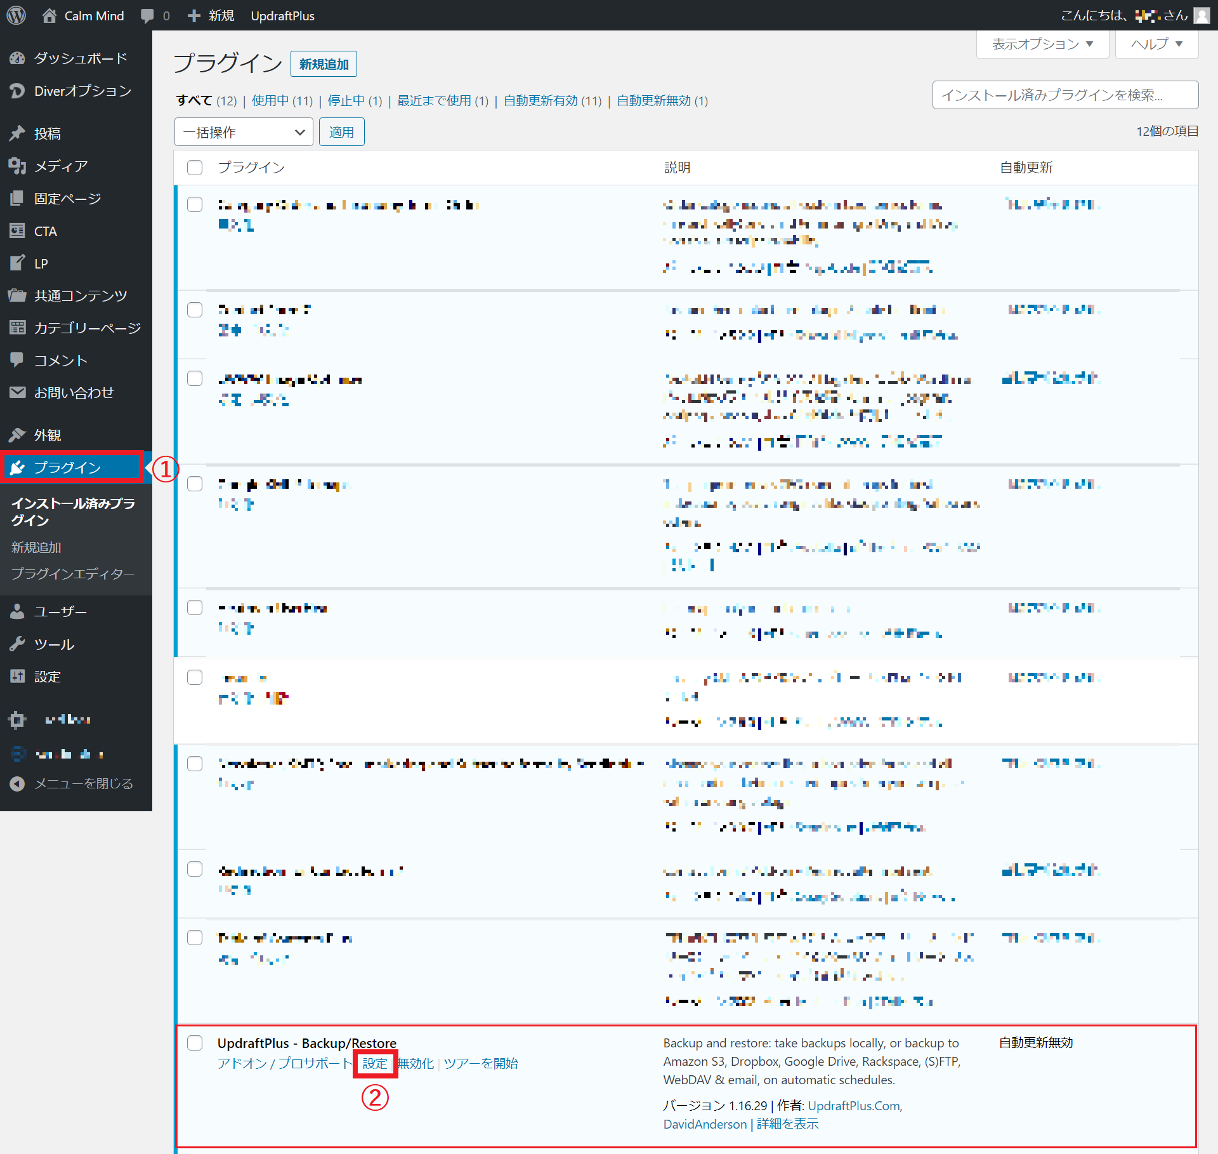The image size is (1218, 1154).
Task: Expand the 表示オプション panel
Action: pyautogui.click(x=1042, y=44)
